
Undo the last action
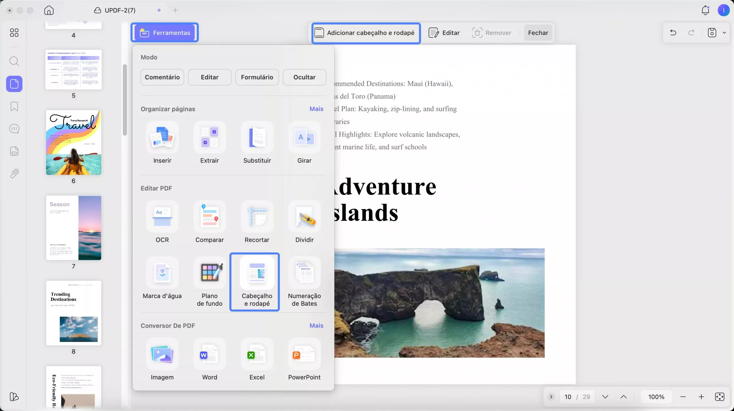[x=673, y=33]
